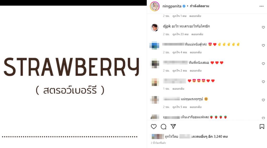Image resolution: width=267 pixels, height=148 pixels.
Task: Like the post with the heart icon
Action: tap(154, 127)
